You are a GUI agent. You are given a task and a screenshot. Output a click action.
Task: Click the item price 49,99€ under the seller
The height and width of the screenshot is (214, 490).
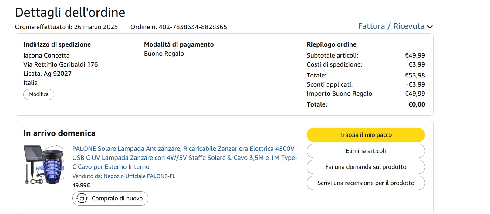[81, 185]
